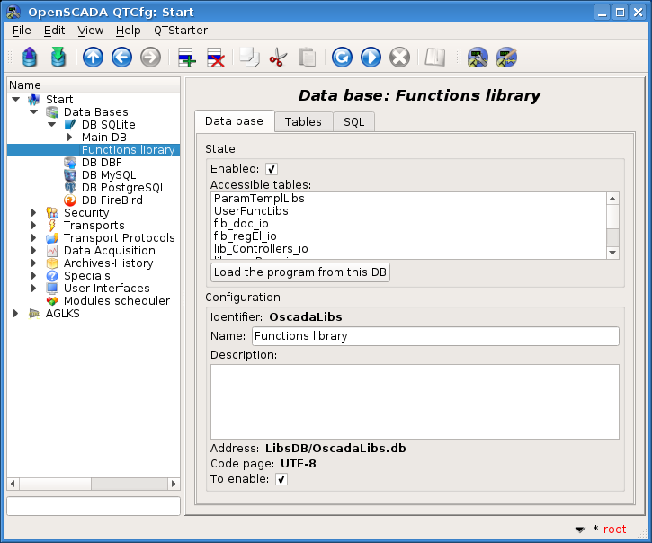Click the Load from DB toolbar icon
This screenshot has height=543, width=652.
(30, 57)
